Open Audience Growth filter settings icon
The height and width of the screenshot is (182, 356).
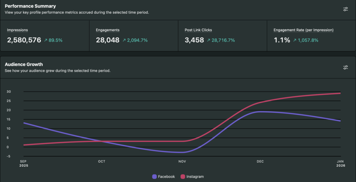pos(345,67)
